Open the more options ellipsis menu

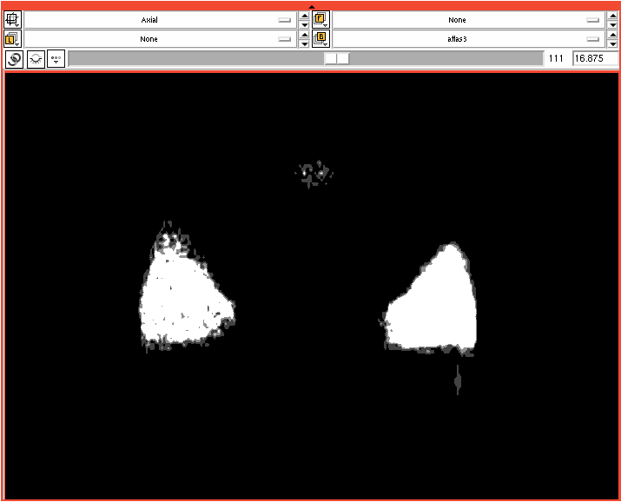pos(56,59)
